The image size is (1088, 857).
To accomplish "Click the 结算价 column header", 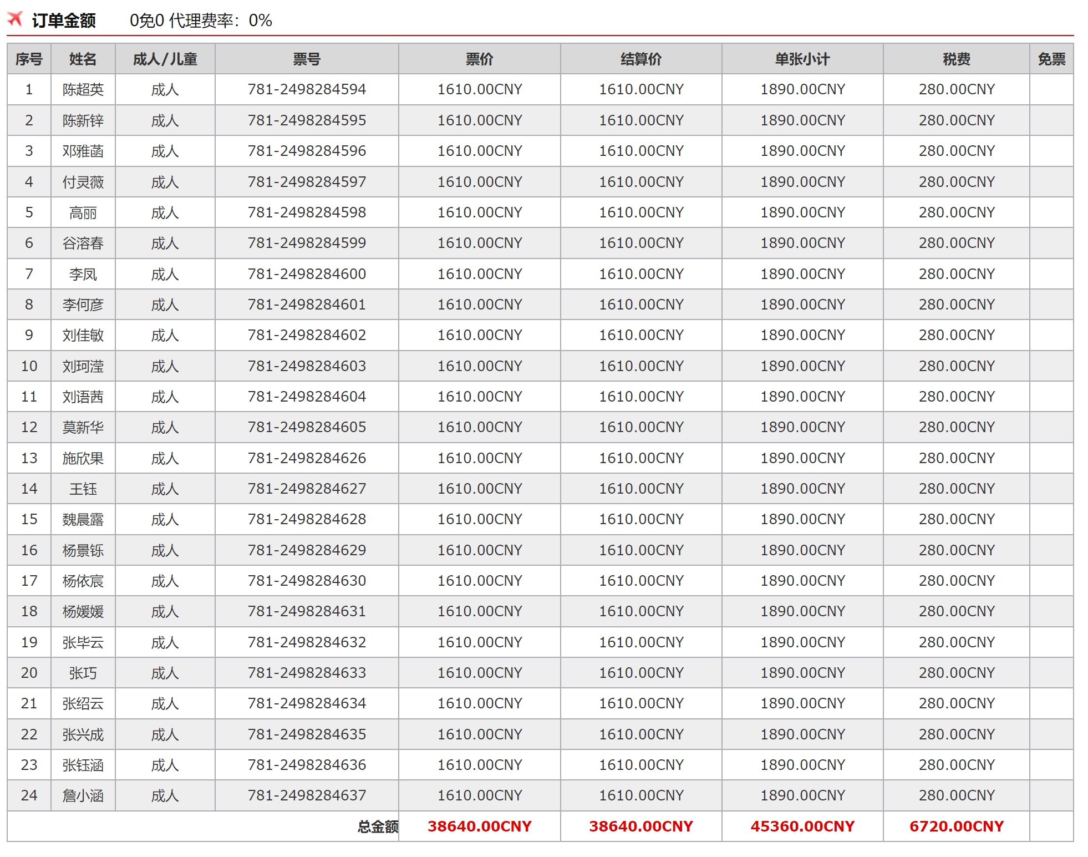I will pos(640,59).
